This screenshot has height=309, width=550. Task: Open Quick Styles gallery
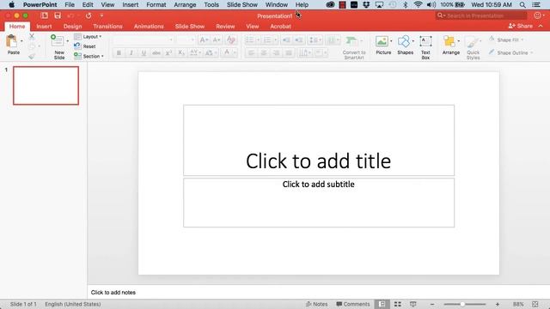pyautogui.click(x=473, y=48)
